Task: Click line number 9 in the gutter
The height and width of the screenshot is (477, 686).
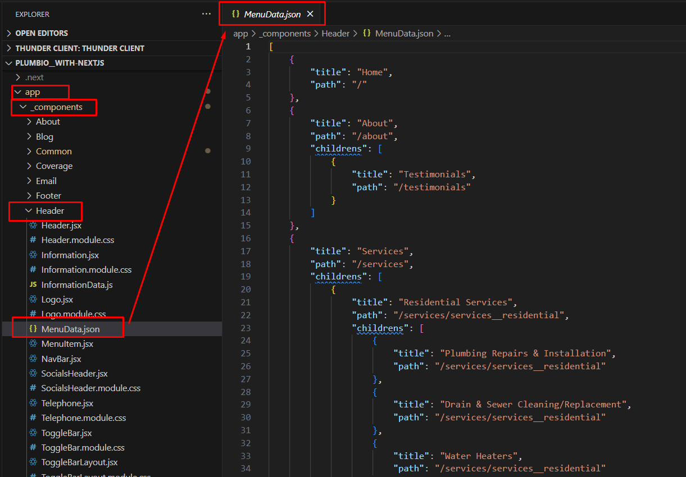Action: 248,149
